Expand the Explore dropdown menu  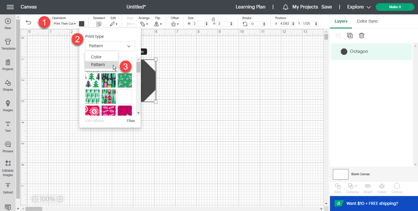[x=359, y=7]
